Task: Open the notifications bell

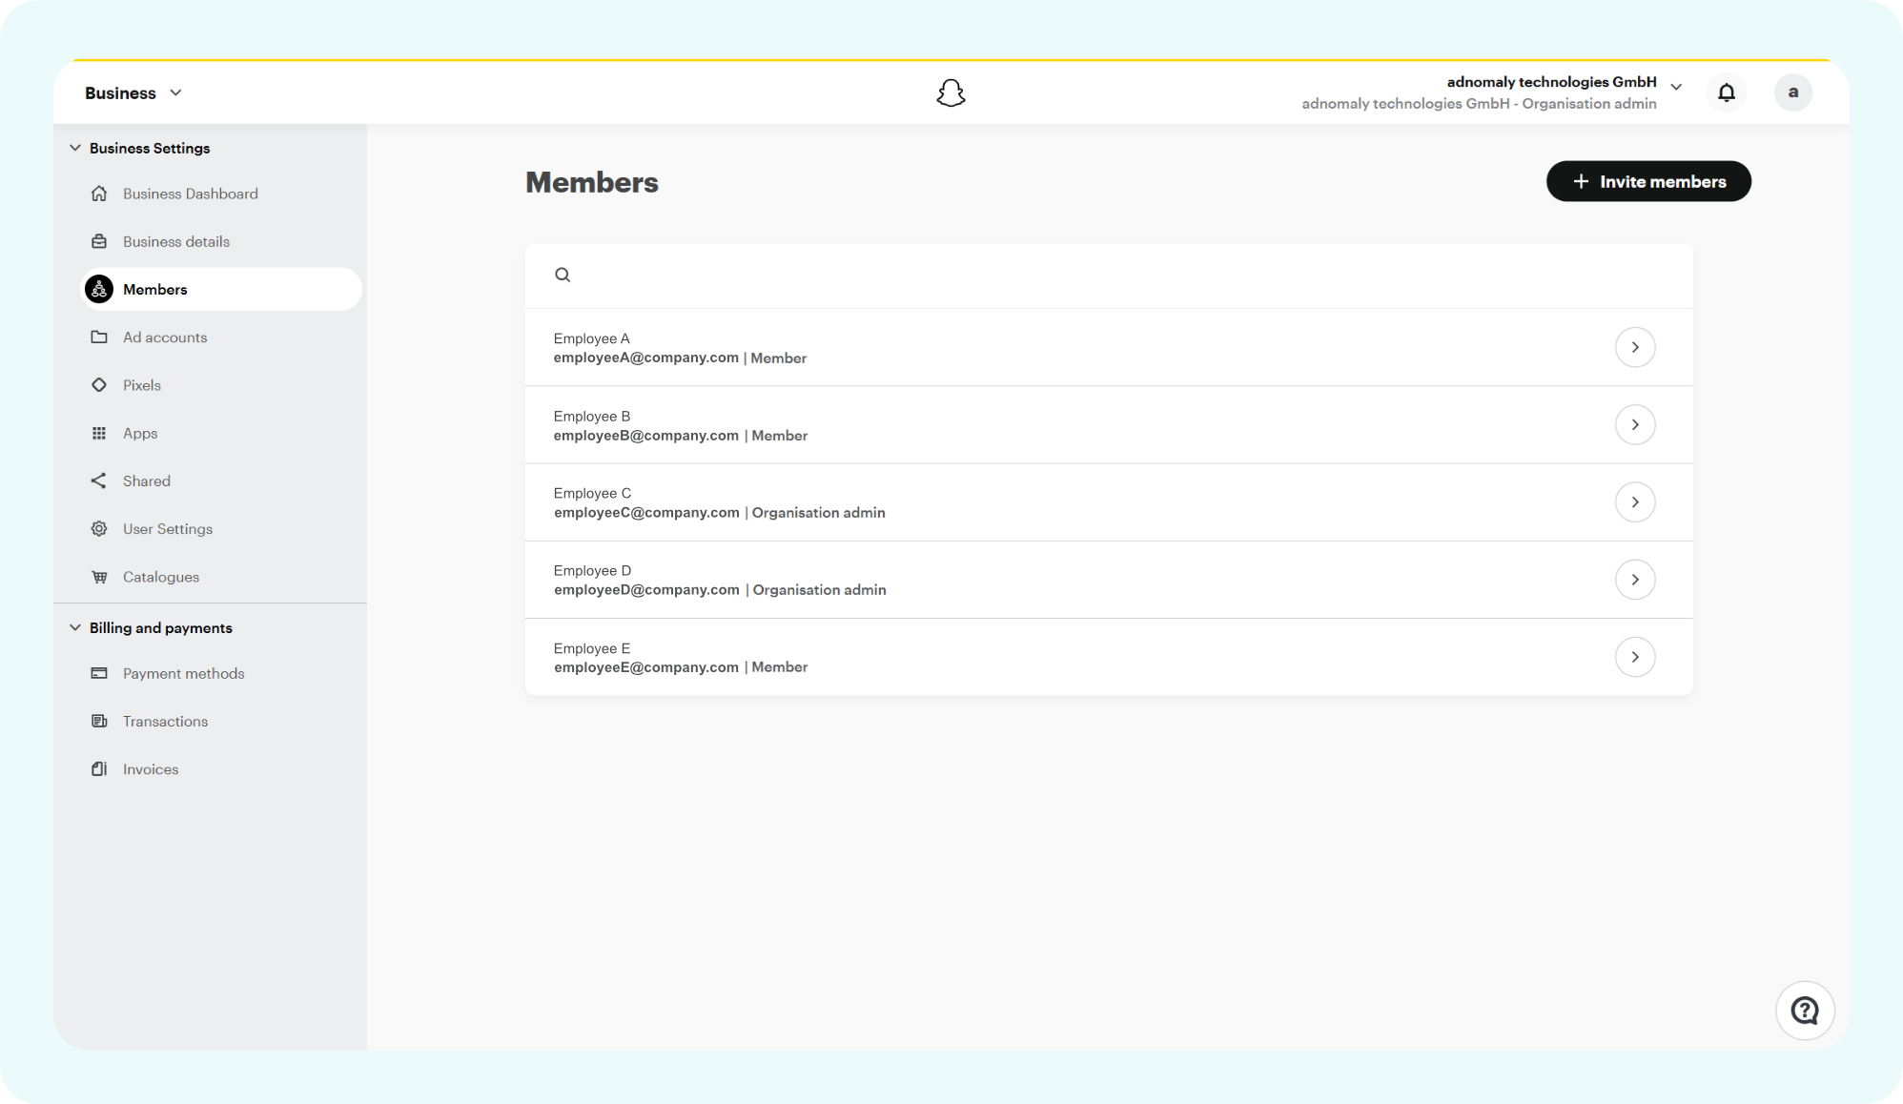Action: click(1726, 92)
